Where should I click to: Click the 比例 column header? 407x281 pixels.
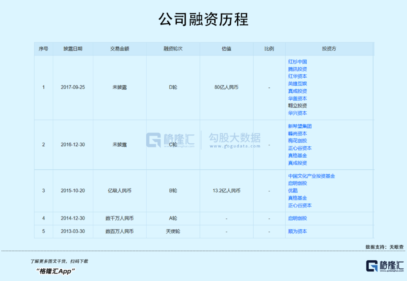click(269, 49)
